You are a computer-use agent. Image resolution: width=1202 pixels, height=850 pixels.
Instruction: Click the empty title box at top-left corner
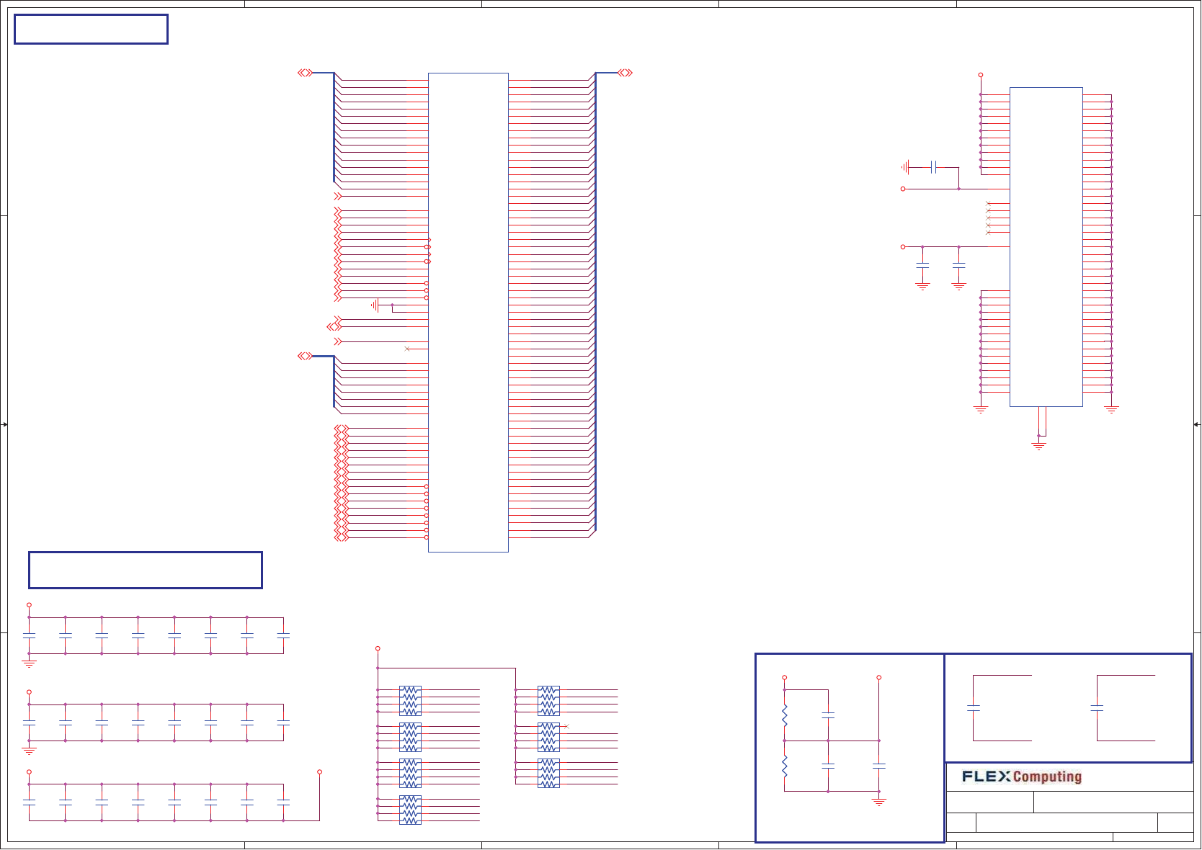click(91, 30)
